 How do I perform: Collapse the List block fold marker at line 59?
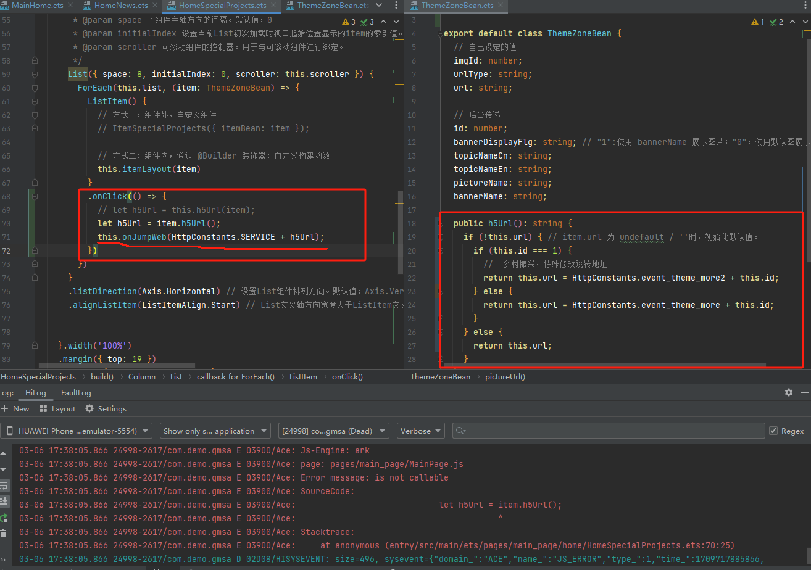[x=35, y=74]
